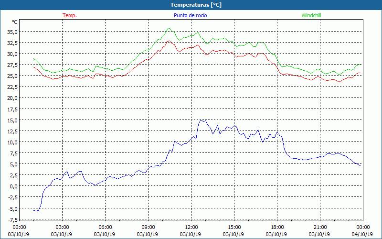The height and width of the screenshot is (239, 382).
Task: Click the 27,5 y-axis value
Action: (12, 65)
